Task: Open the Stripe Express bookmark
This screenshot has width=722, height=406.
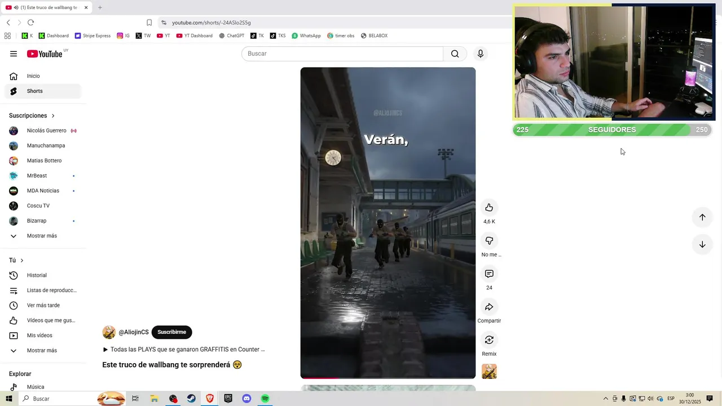Action: coord(93,36)
